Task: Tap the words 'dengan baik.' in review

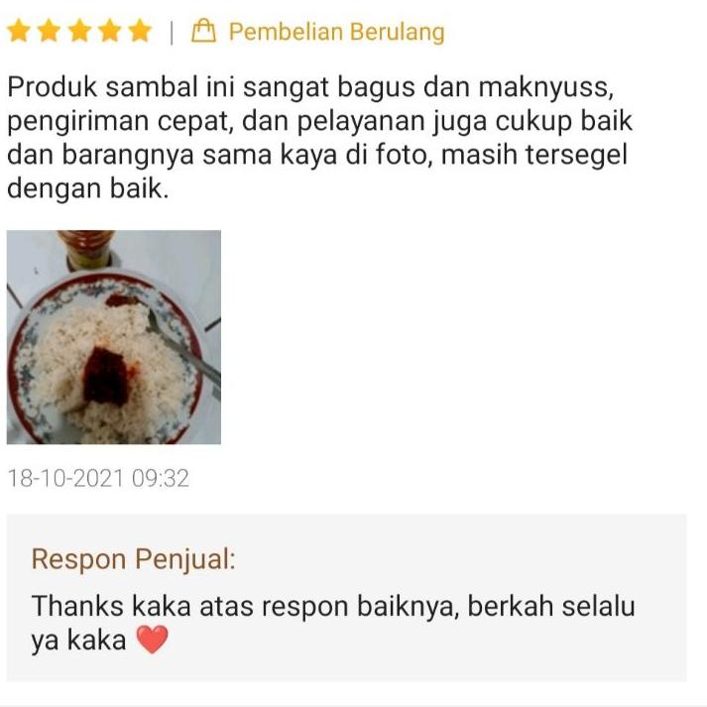Action: click(88, 188)
